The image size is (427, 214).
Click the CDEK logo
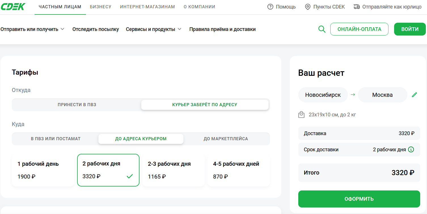click(x=13, y=7)
